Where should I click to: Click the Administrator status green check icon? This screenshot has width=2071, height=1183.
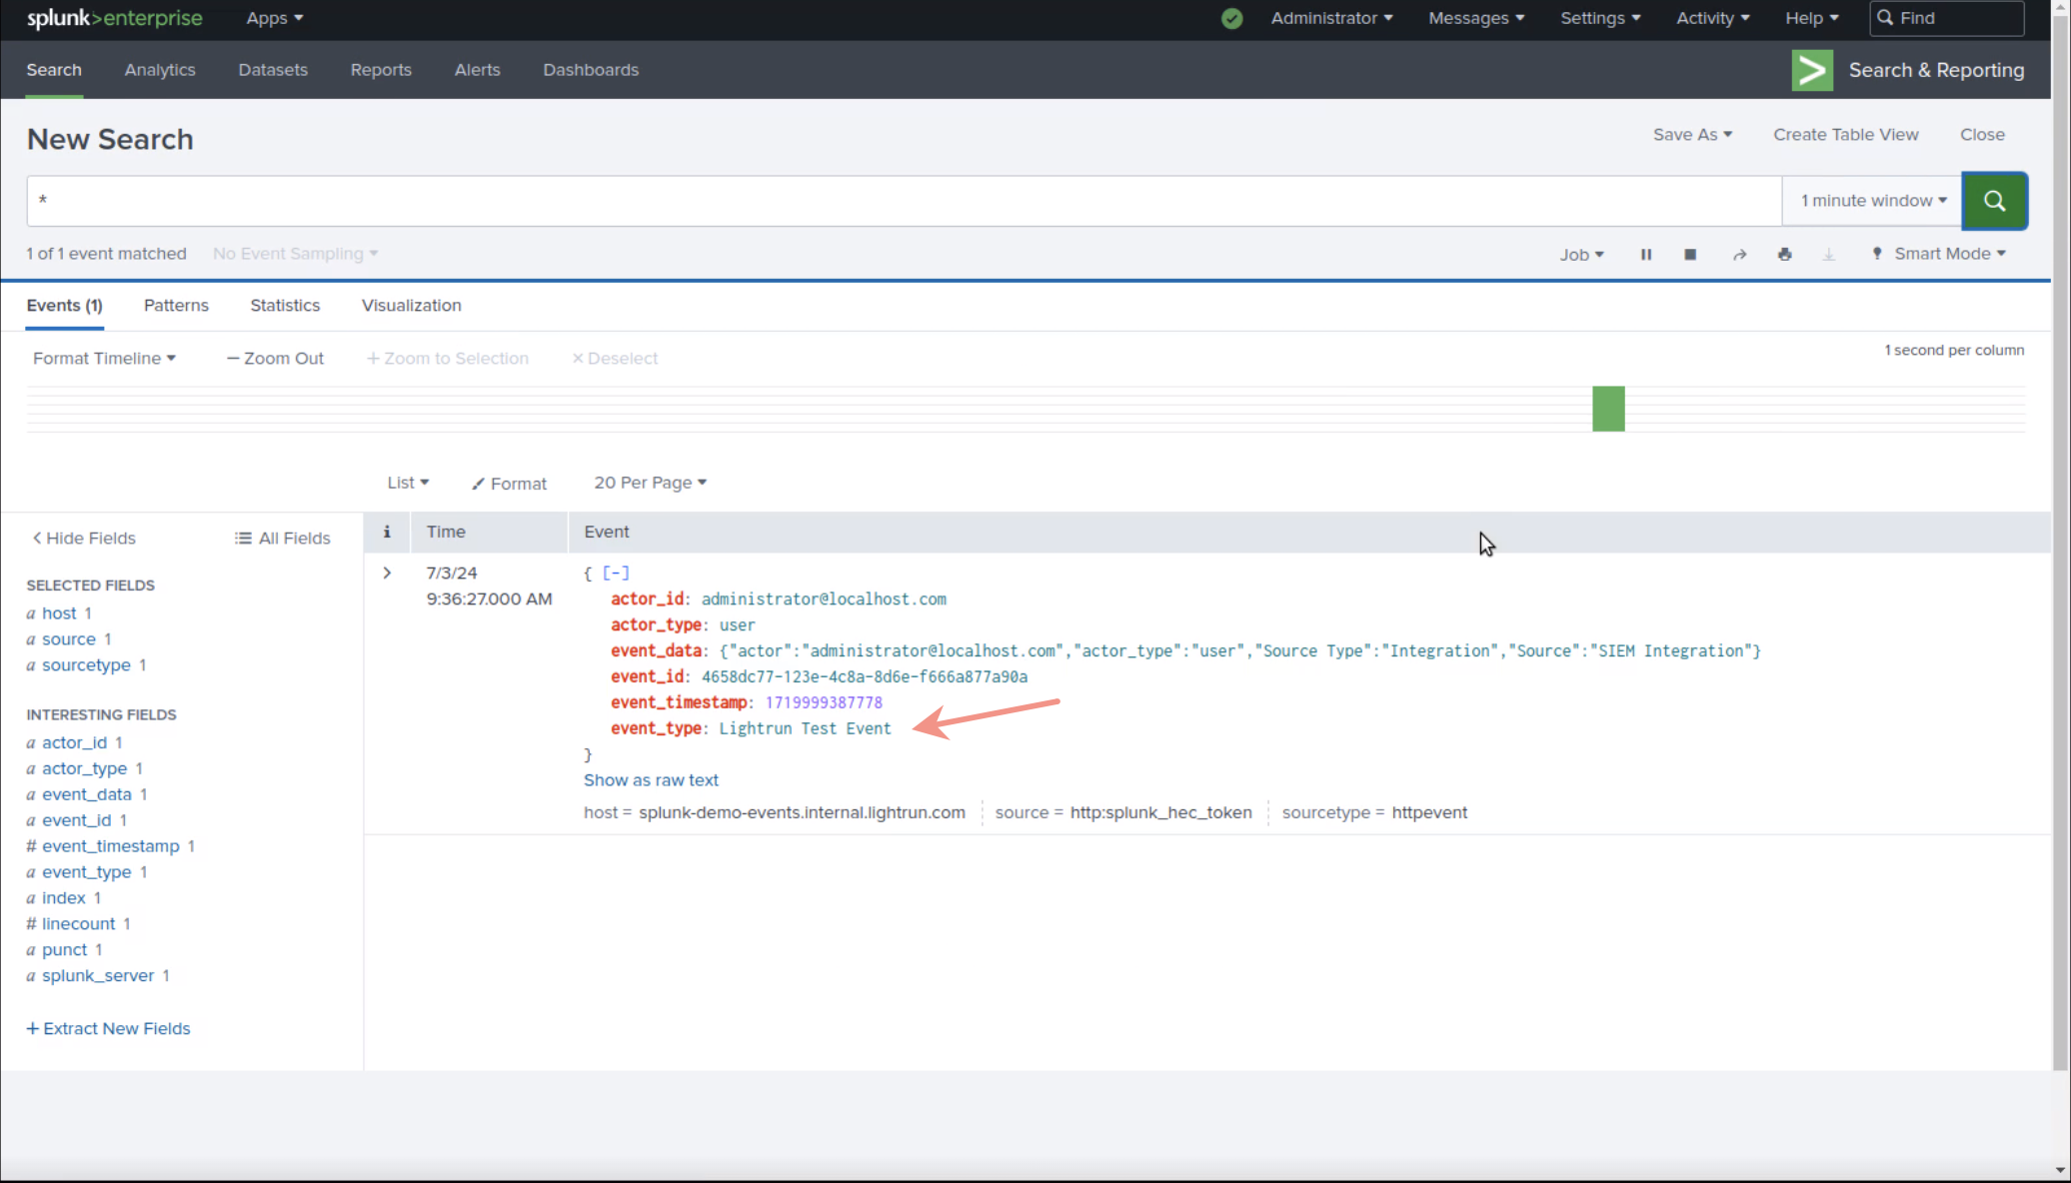point(1230,17)
